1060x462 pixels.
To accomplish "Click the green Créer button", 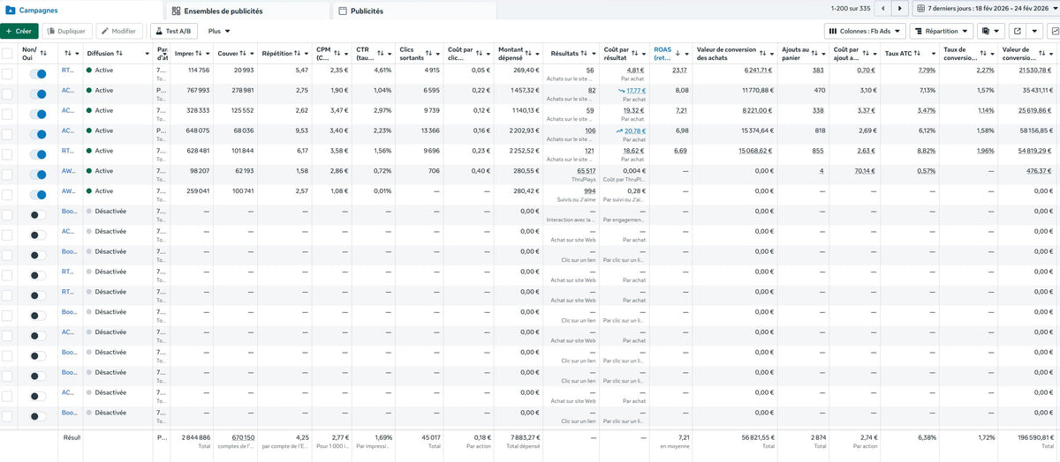I will [19, 31].
